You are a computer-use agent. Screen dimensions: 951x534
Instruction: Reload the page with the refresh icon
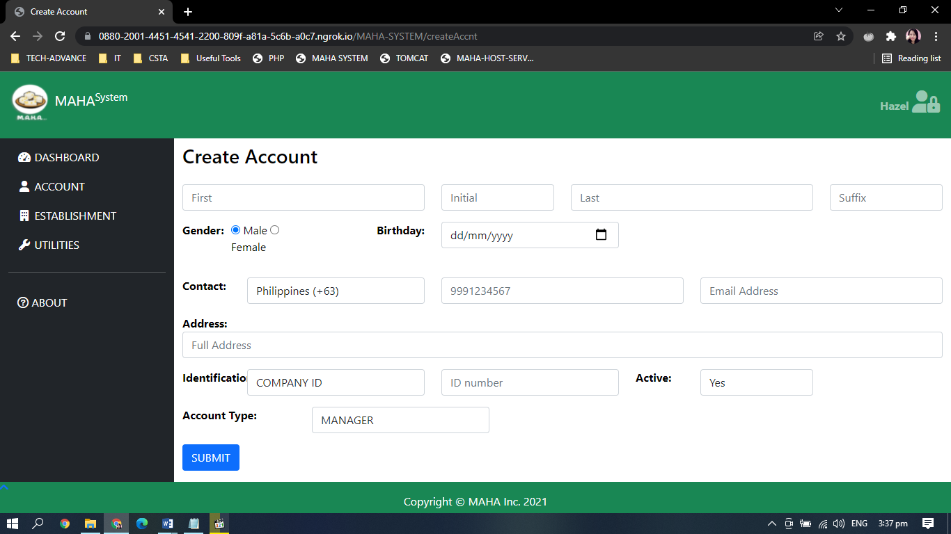pyautogui.click(x=60, y=36)
